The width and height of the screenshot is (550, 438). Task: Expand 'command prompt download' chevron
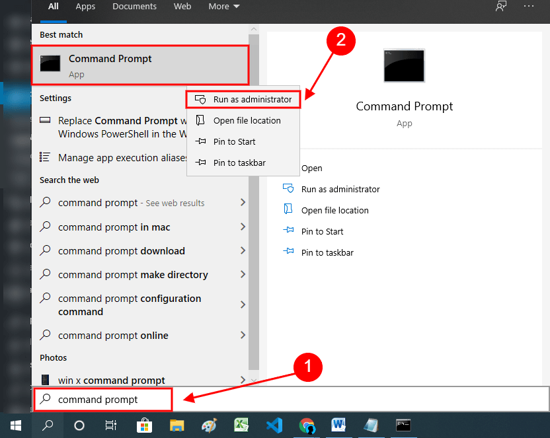tap(243, 250)
